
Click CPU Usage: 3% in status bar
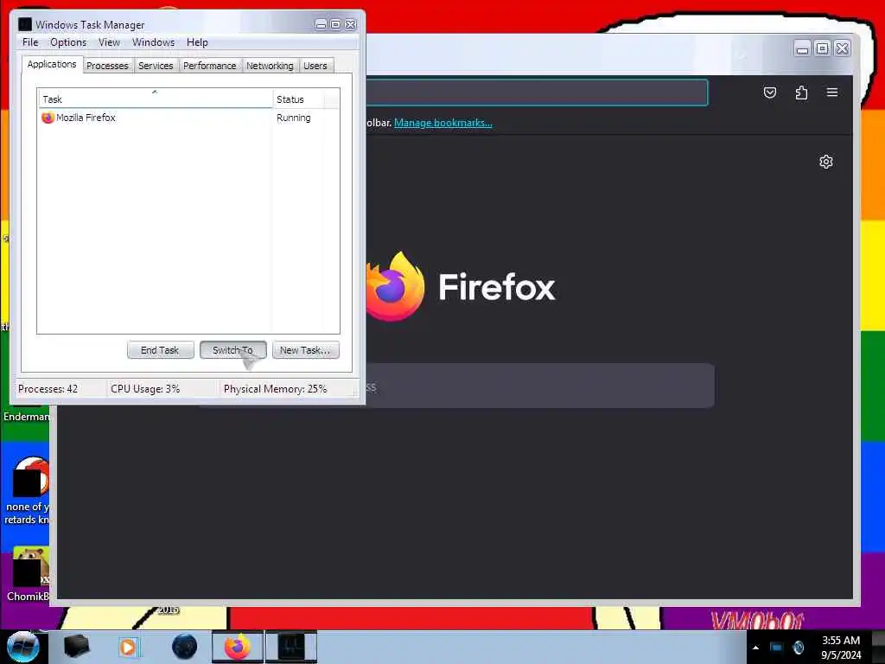click(x=145, y=389)
